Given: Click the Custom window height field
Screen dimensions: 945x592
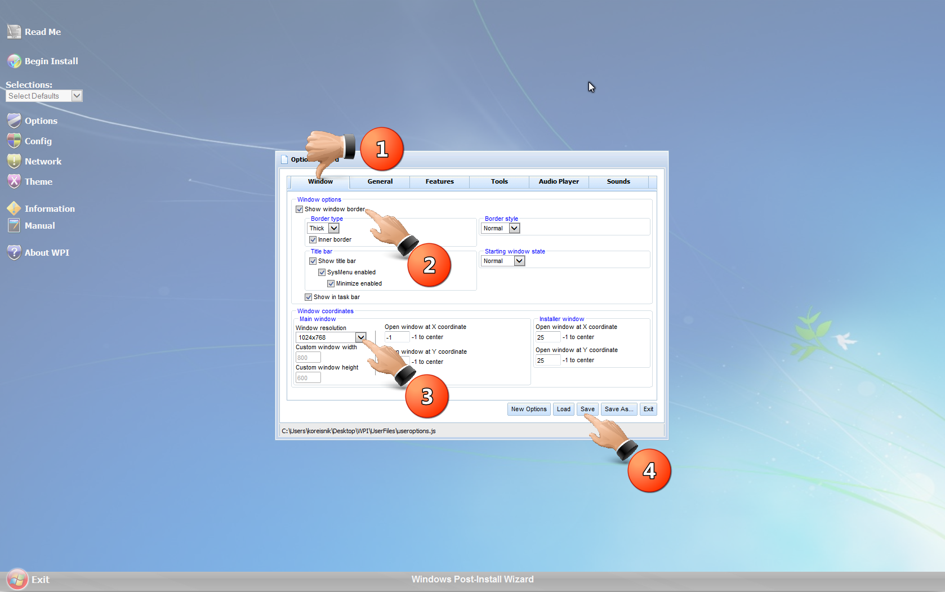Looking at the screenshot, I should (x=308, y=378).
